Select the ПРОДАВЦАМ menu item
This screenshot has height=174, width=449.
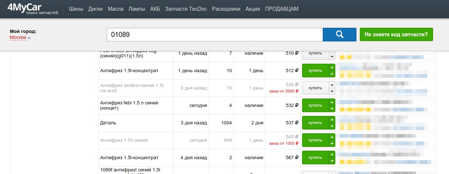(x=282, y=9)
